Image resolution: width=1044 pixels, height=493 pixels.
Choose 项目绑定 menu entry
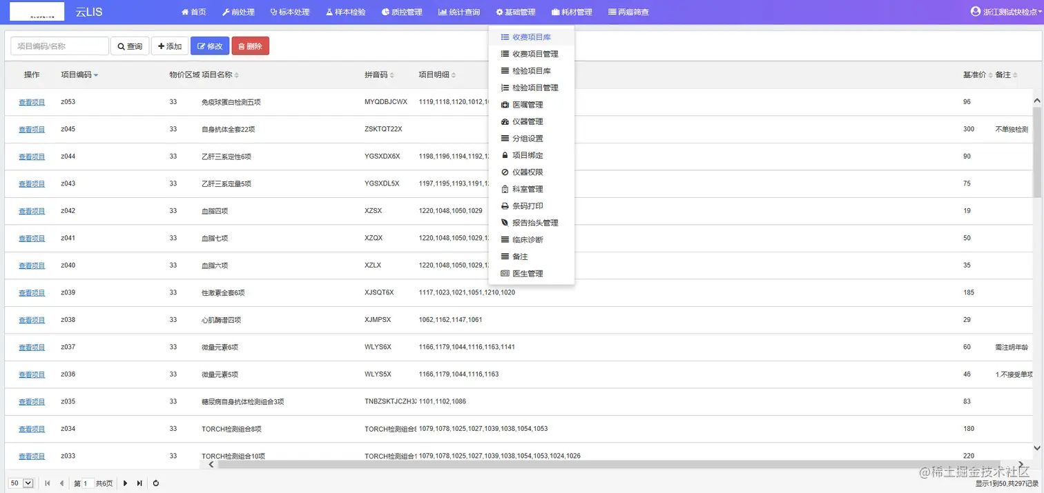531,155
